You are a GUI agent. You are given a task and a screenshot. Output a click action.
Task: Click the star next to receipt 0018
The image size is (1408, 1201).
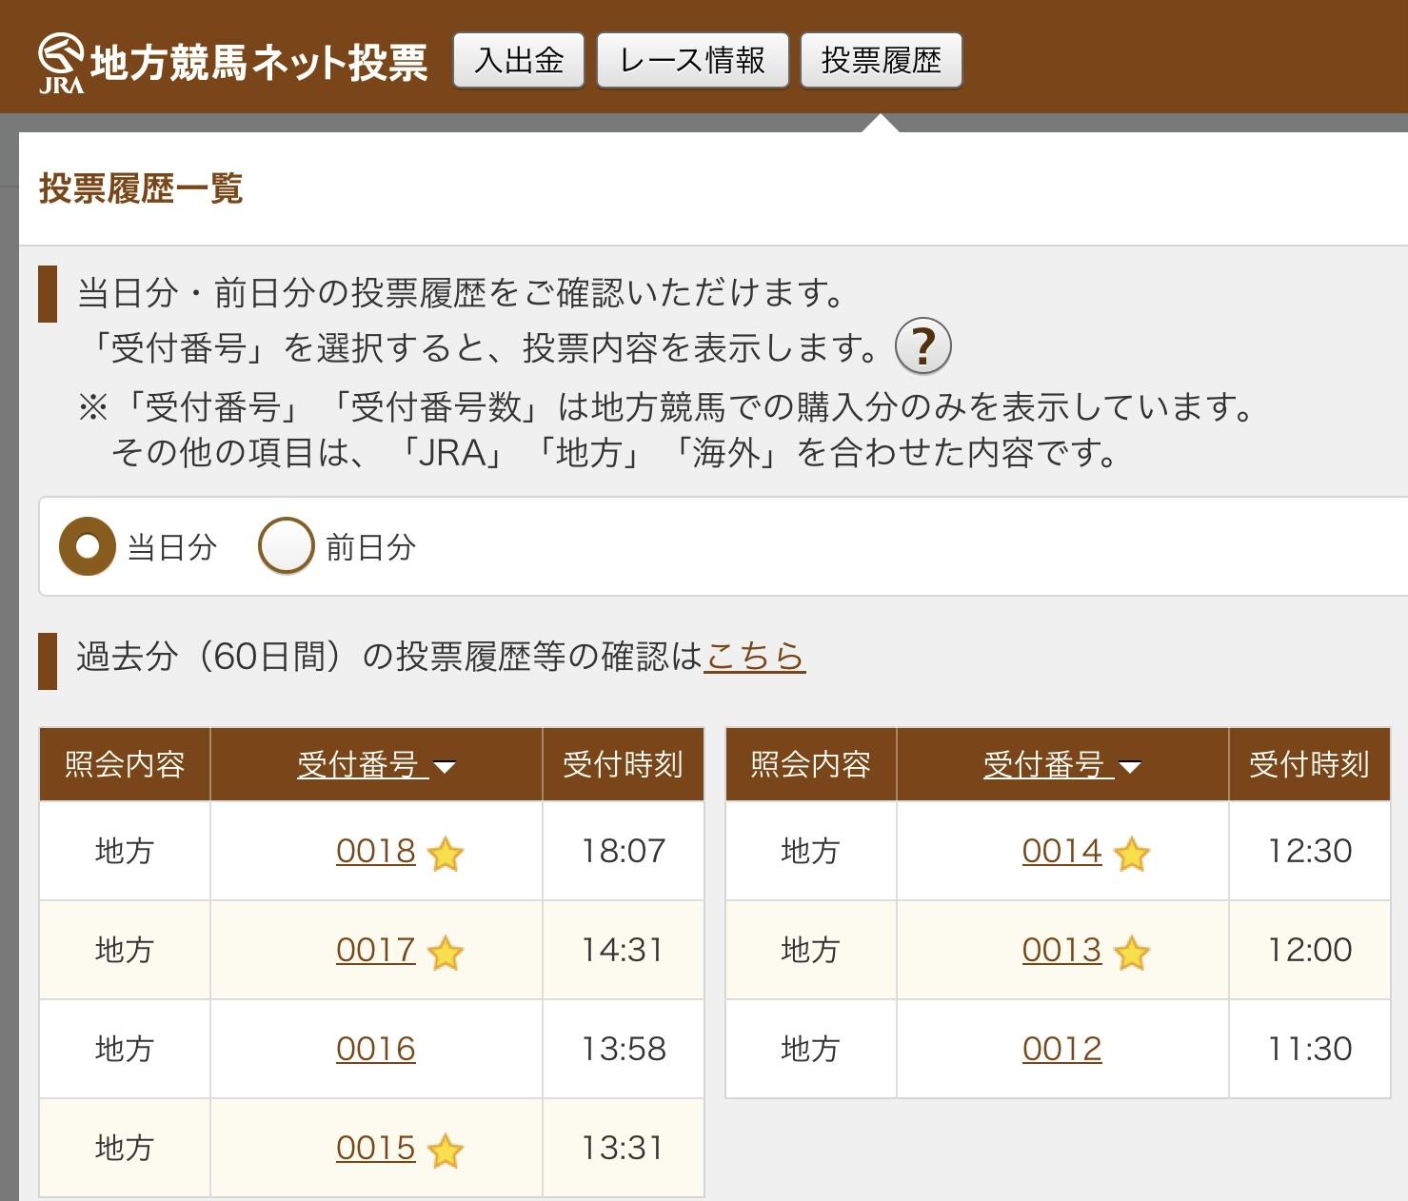[x=446, y=854]
